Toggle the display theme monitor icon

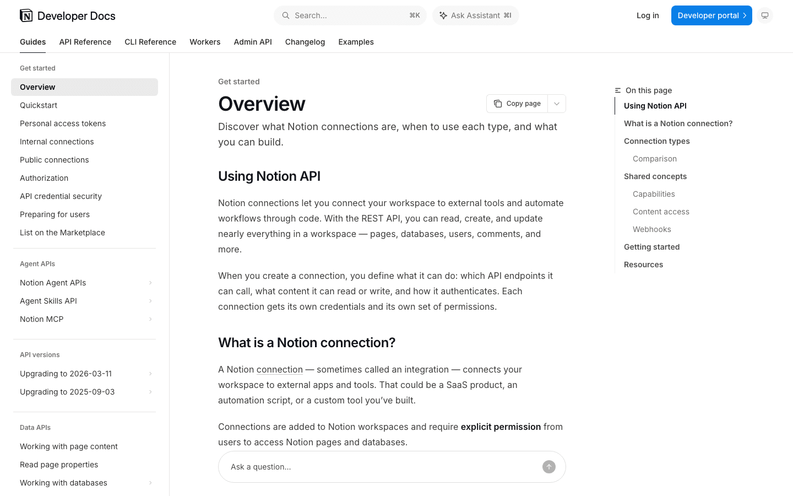coord(765,15)
